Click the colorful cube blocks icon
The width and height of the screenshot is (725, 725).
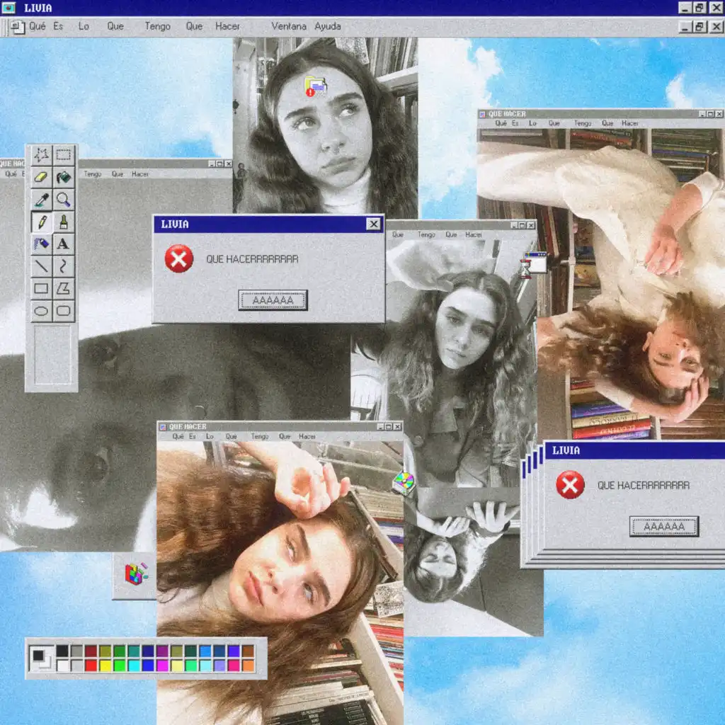pos(136,573)
